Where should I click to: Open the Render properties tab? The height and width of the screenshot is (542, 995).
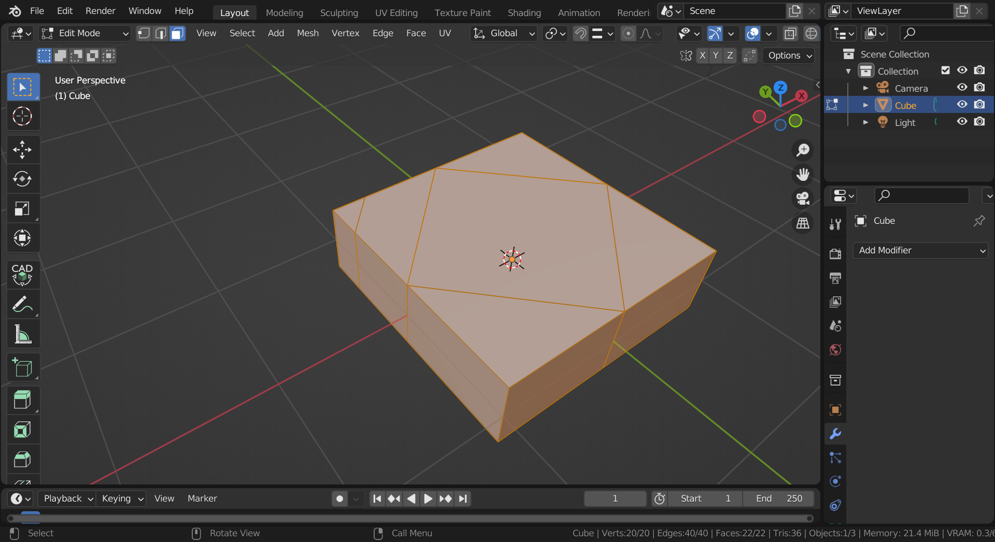click(x=835, y=253)
